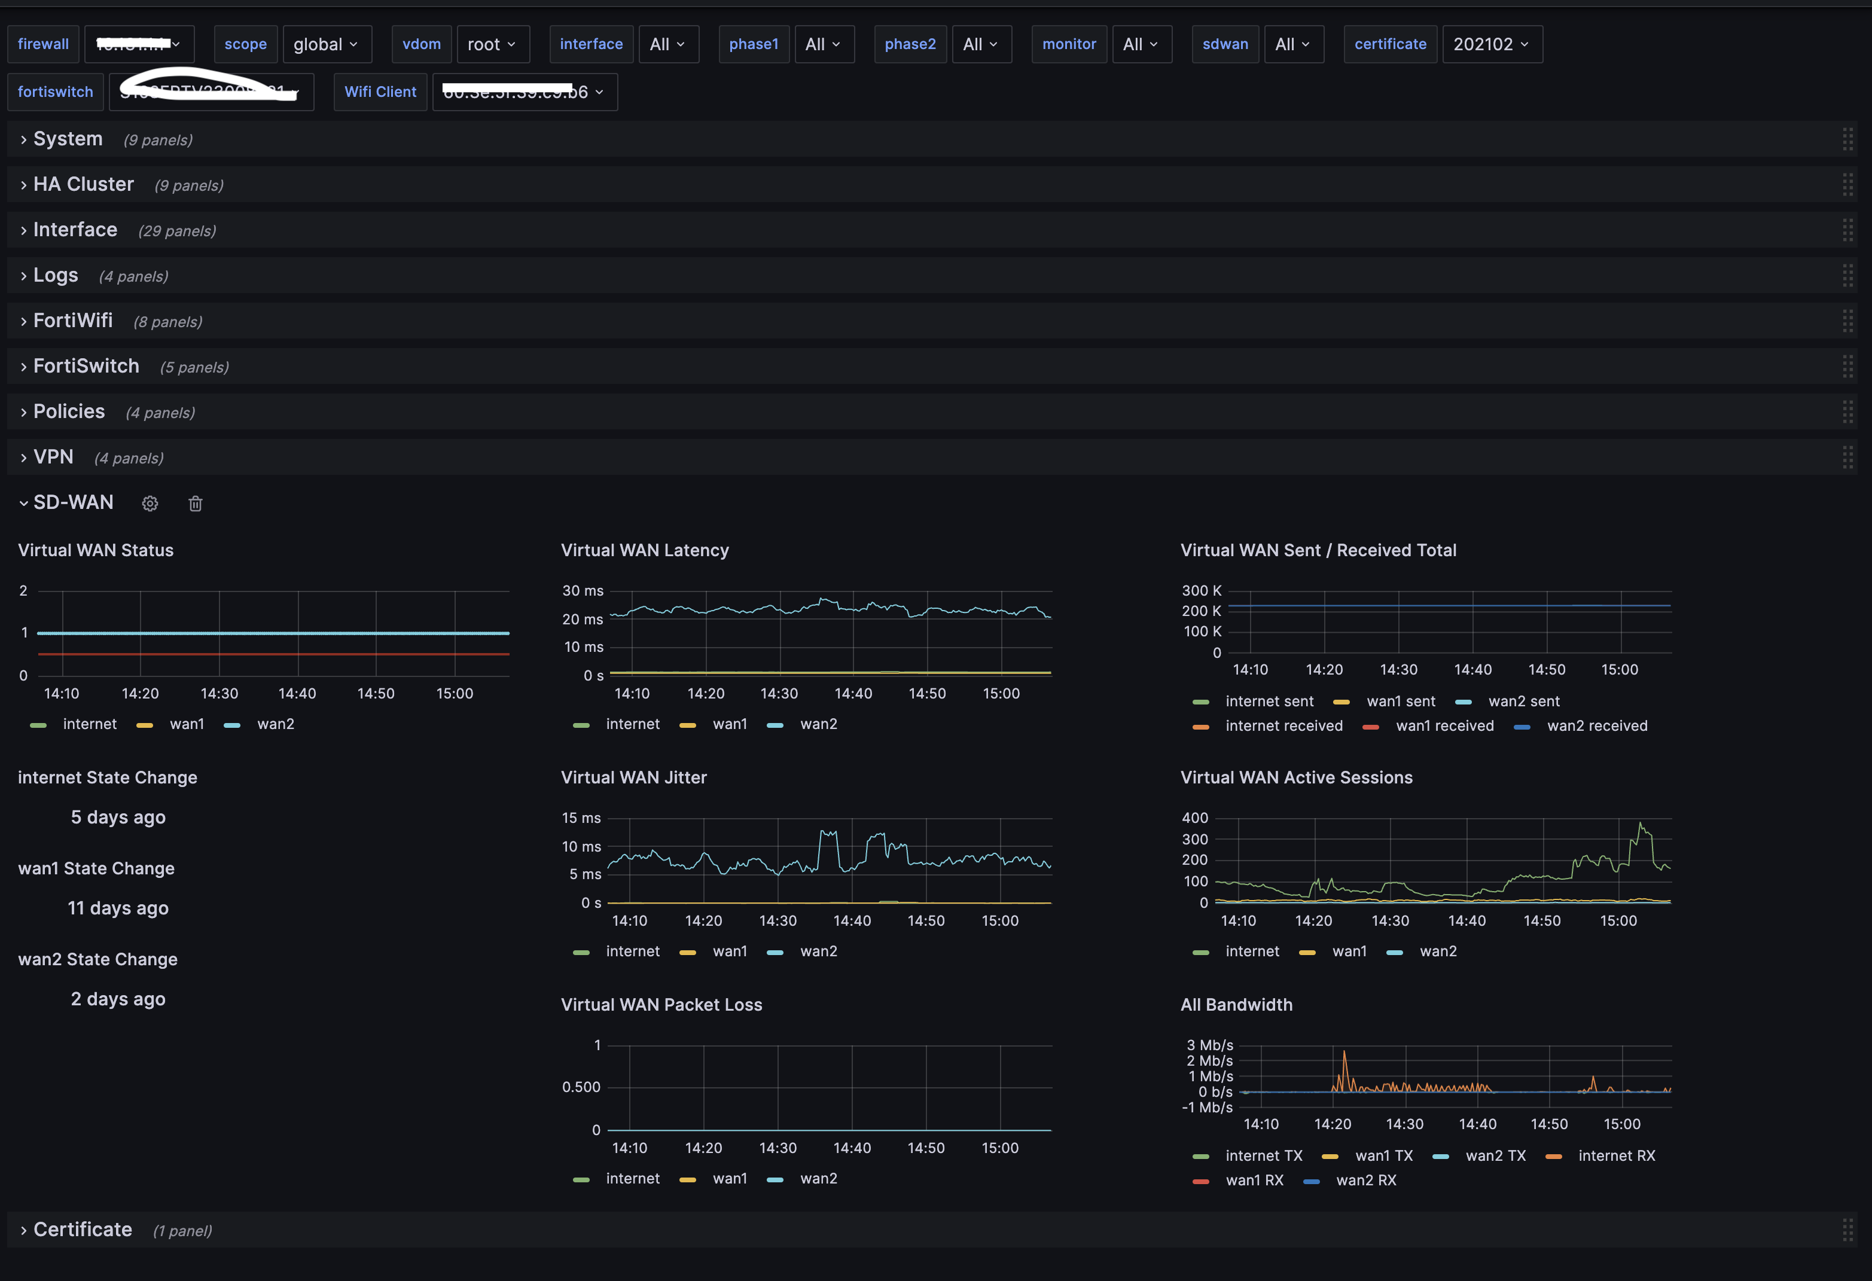Open the scope variable dropdown showing global
The image size is (1872, 1281).
(x=326, y=44)
